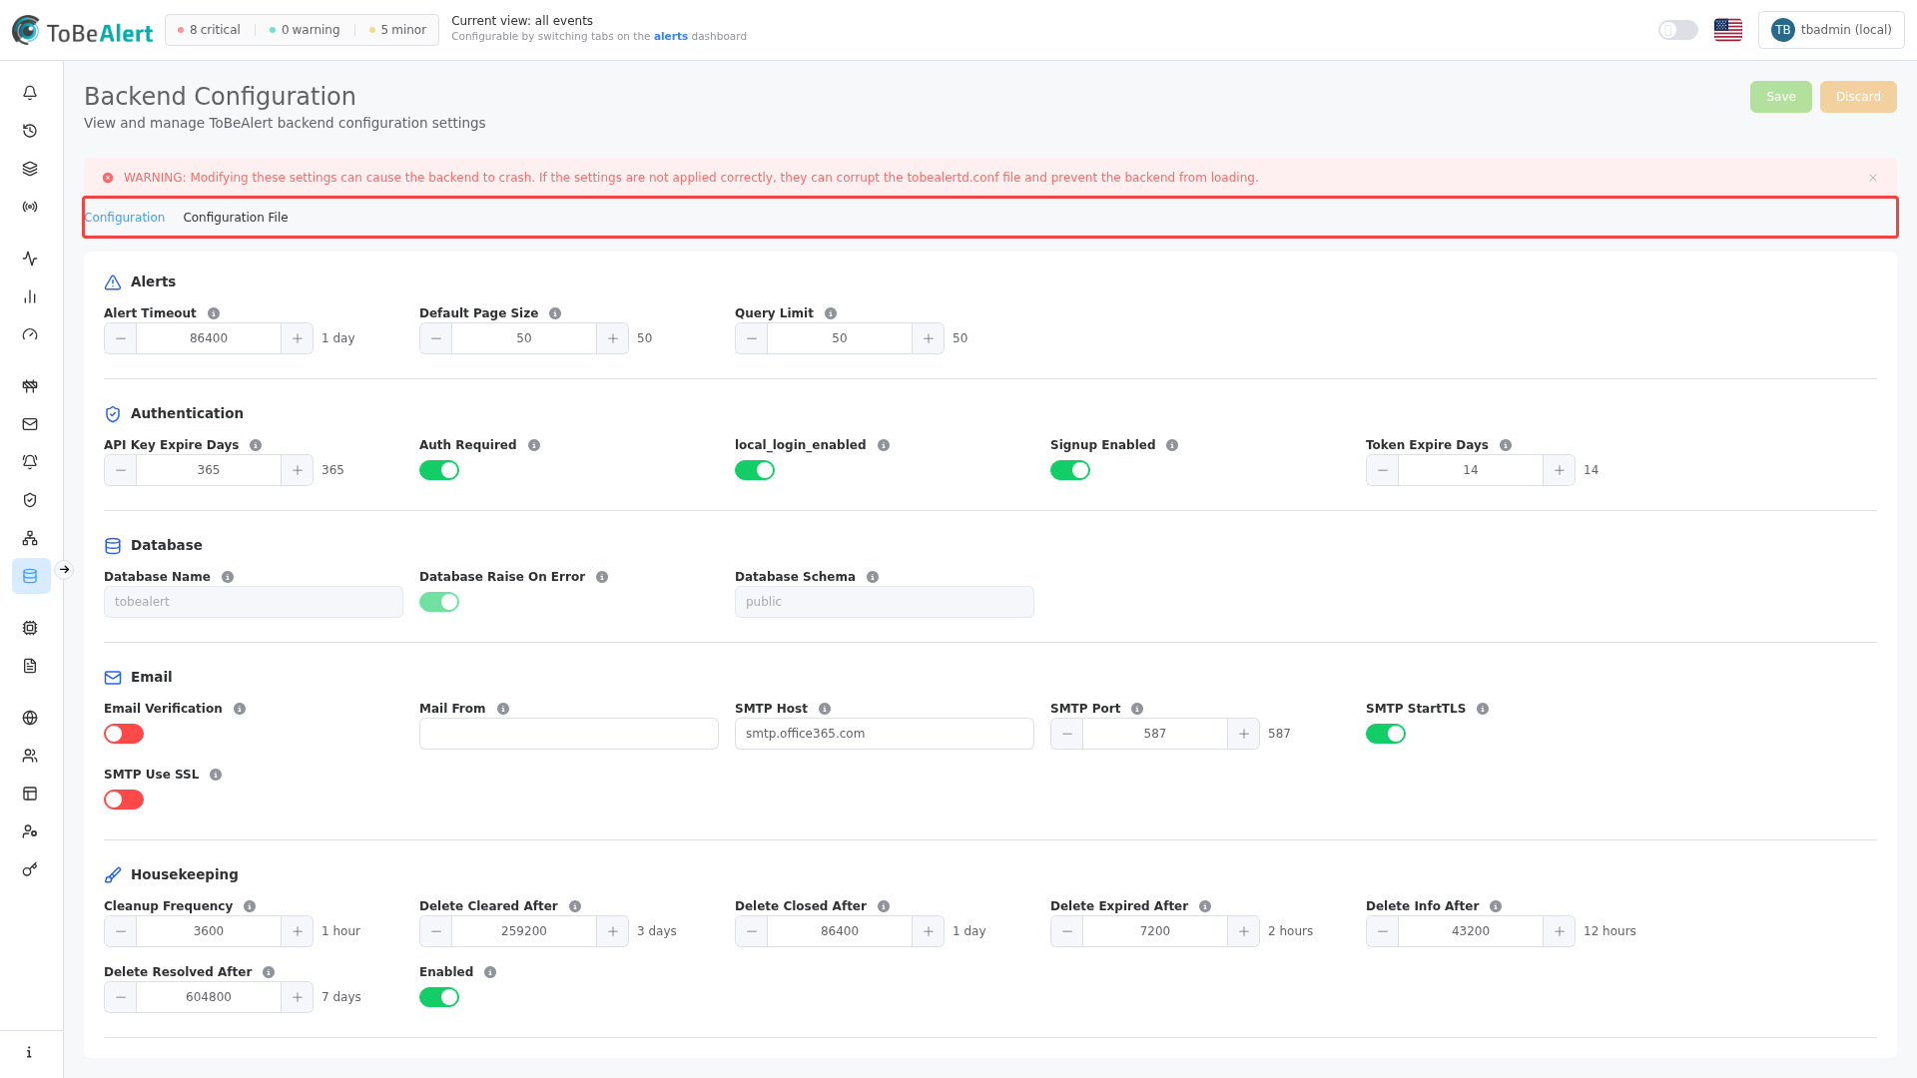Open the info icon at sidebar bottom

click(30, 1052)
